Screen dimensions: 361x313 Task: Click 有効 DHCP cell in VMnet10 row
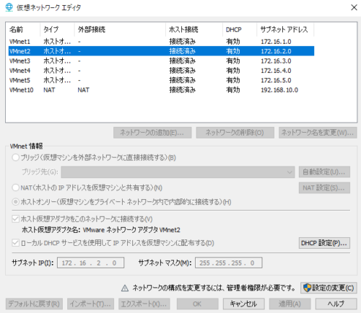pos(233,90)
